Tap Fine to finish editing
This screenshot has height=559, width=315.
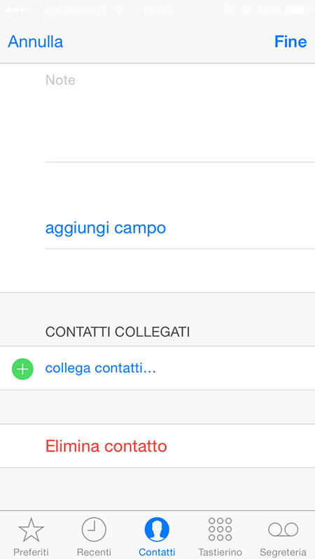(290, 42)
